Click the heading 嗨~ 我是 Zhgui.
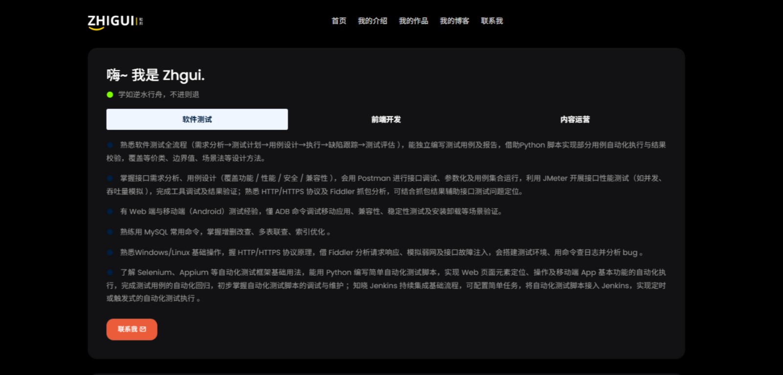 click(x=156, y=75)
